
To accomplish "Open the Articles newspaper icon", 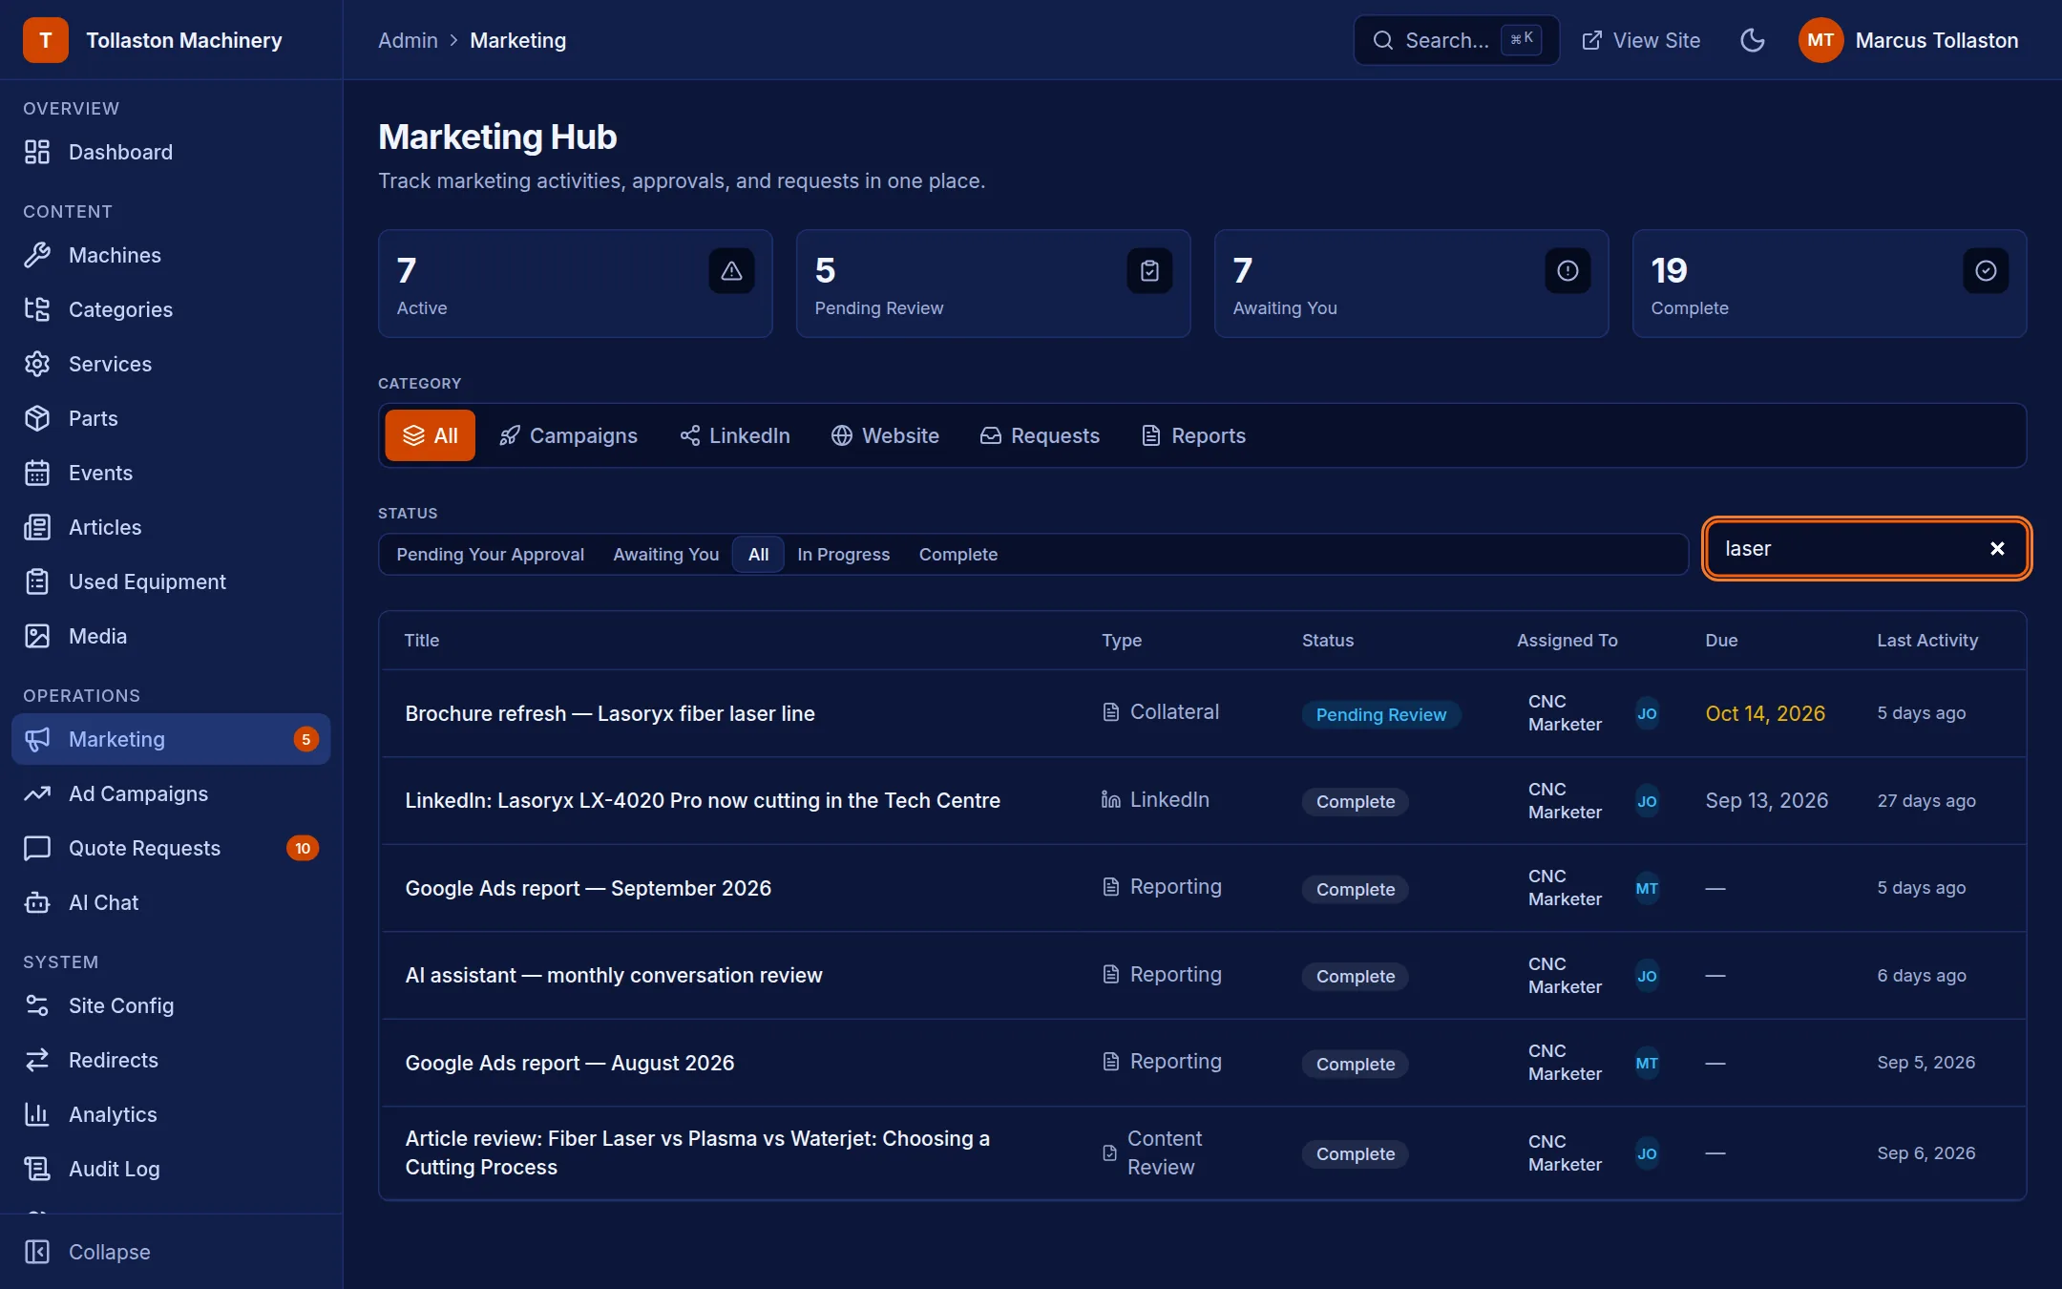I will (x=37, y=527).
